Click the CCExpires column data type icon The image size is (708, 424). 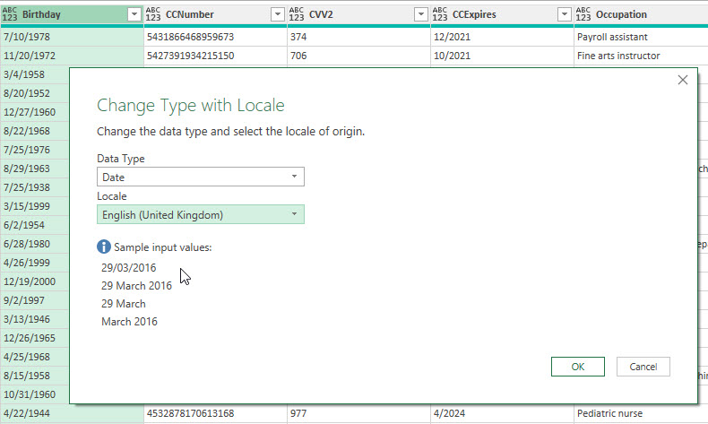click(x=441, y=14)
